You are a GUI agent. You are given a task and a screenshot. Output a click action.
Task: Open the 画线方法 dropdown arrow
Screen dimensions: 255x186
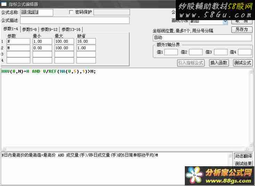coord(225,22)
